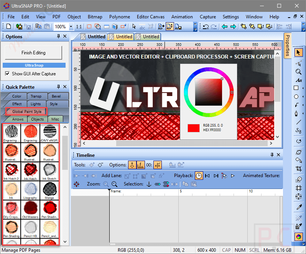This screenshot has width=306, height=254.
Task: Toggle the third highlighted timeline option after 00:
Action: (x=158, y=165)
